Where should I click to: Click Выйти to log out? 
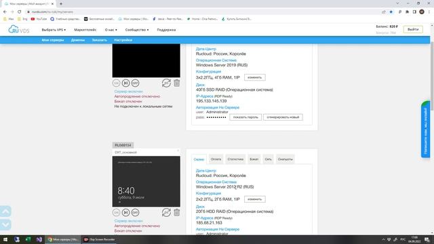413,29
